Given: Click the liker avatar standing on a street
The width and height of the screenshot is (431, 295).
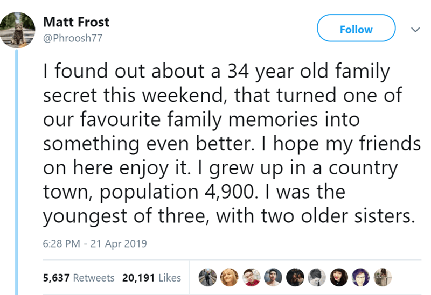Looking at the screenshot, I should 208,278.
